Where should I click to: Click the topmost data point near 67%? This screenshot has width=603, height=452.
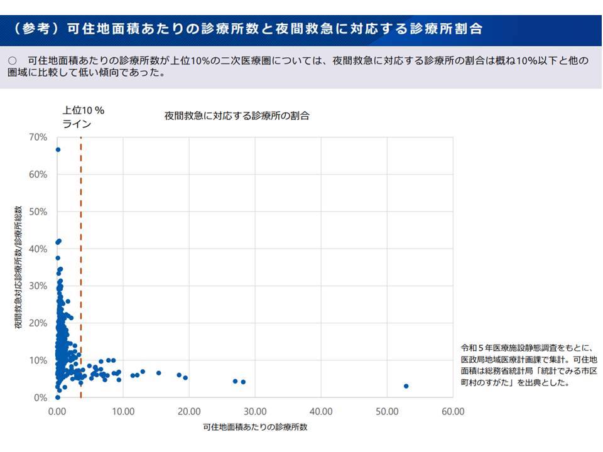tap(58, 149)
